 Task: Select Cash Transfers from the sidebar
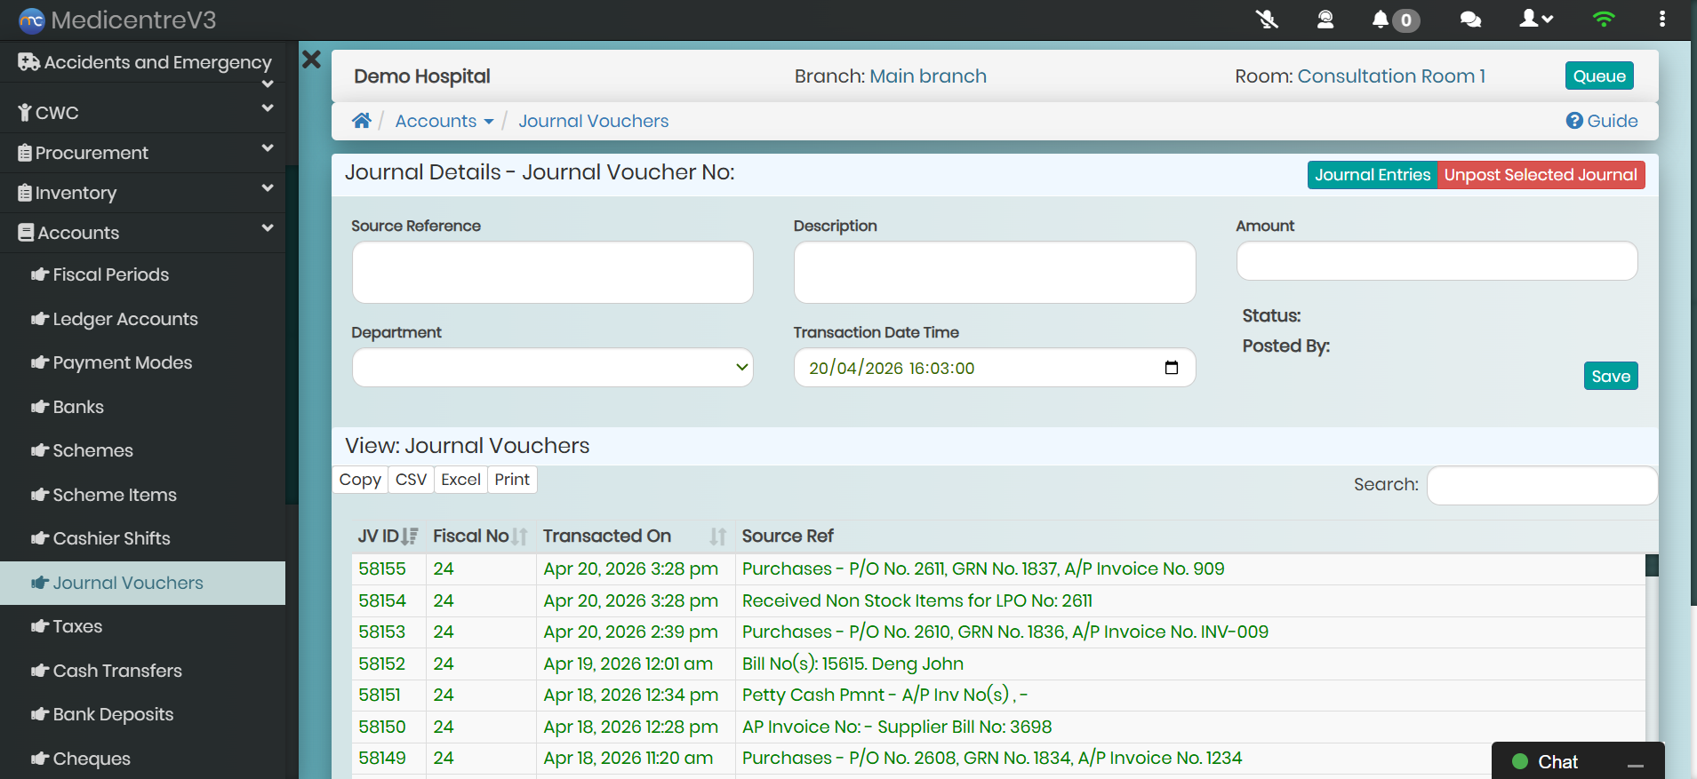point(117,671)
